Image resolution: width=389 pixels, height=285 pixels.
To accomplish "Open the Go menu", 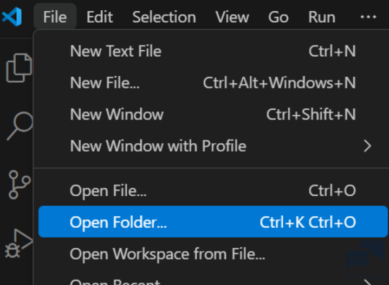I will (278, 17).
